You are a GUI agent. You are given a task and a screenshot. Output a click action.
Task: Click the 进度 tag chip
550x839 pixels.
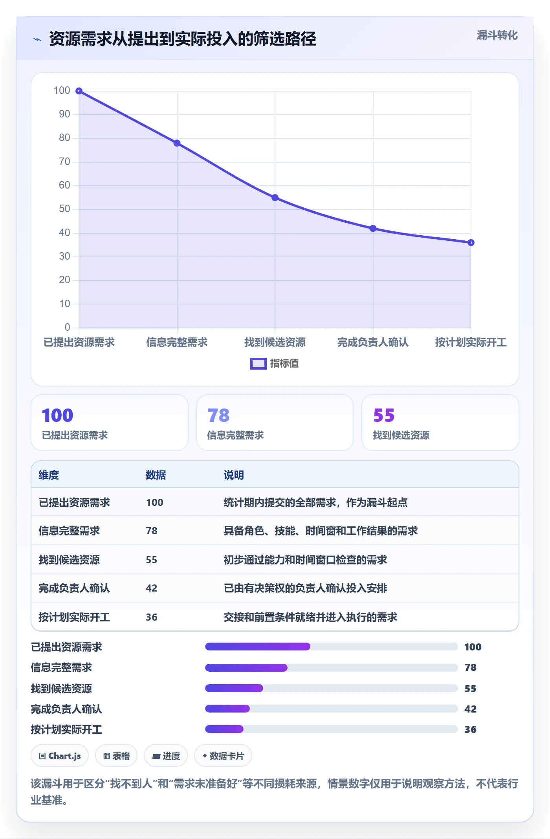click(166, 755)
